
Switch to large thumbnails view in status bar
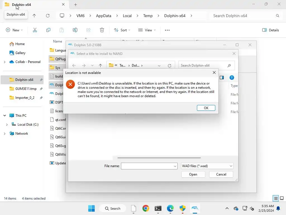pyautogui.click(x=282, y=198)
